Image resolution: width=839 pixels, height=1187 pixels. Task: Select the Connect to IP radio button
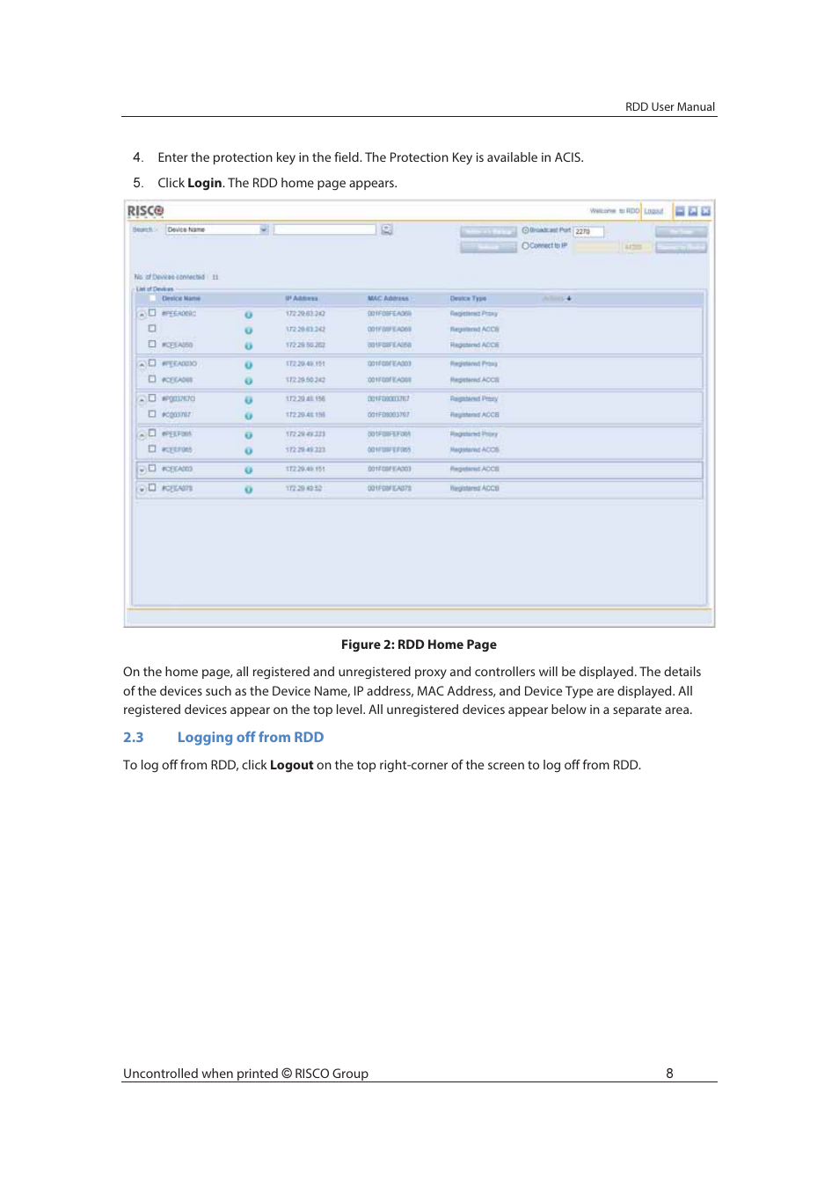tap(525, 246)
